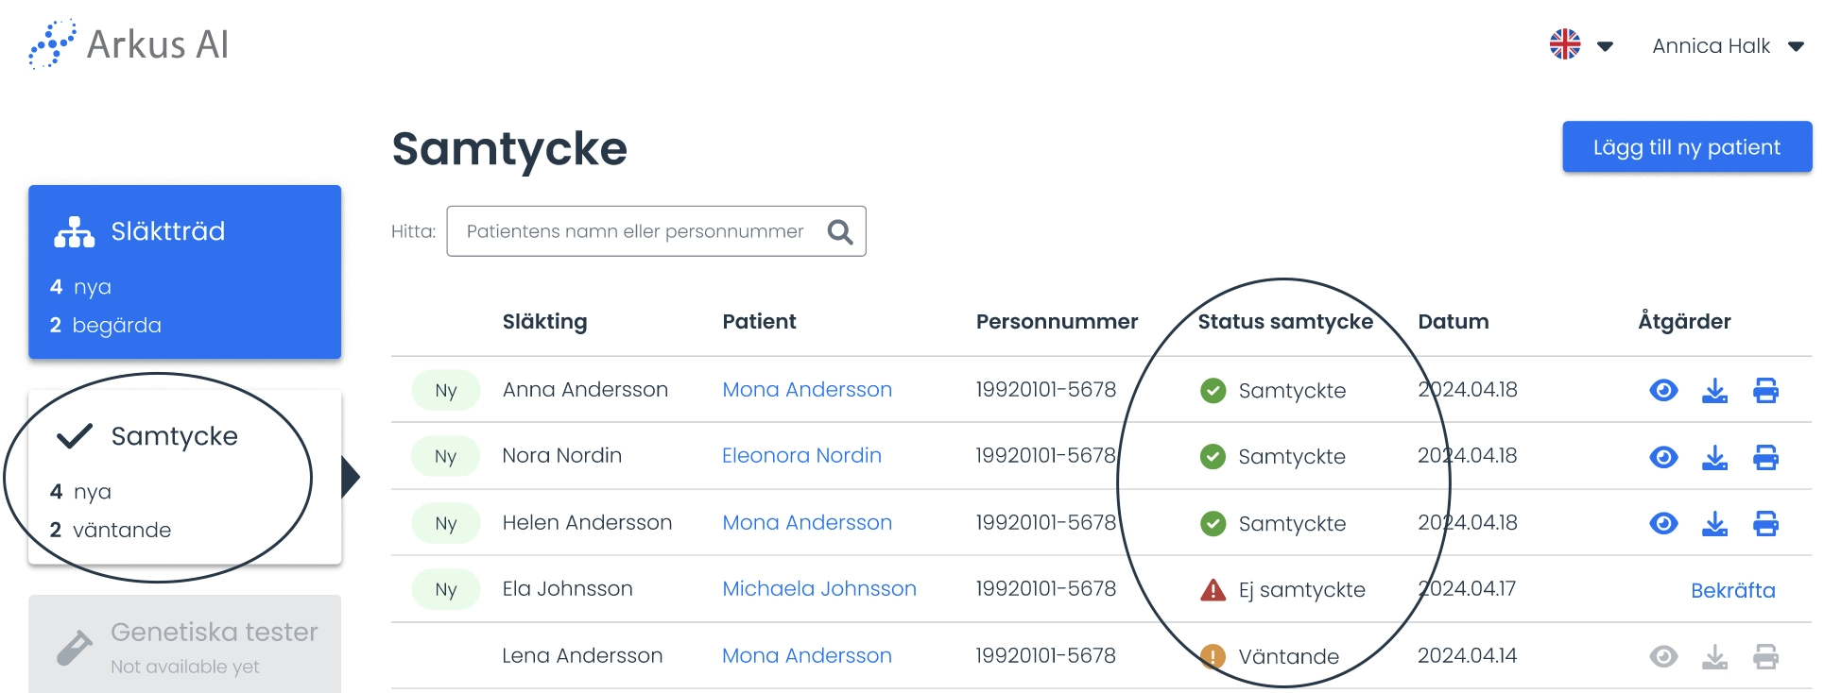Image resolution: width=1841 pixels, height=693 pixels.
Task: Click the Arkus AI logo
Action: point(129,44)
